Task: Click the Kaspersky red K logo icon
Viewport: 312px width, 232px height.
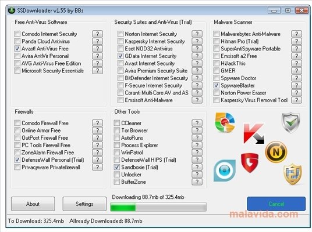Action: click(x=254, y=133)
